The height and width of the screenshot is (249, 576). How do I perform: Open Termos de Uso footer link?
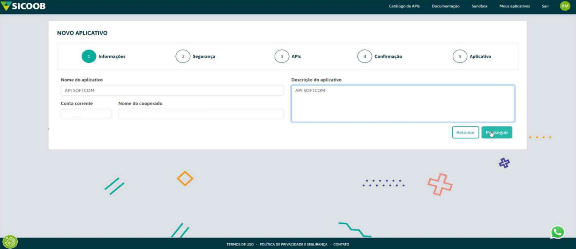[240, 244]
